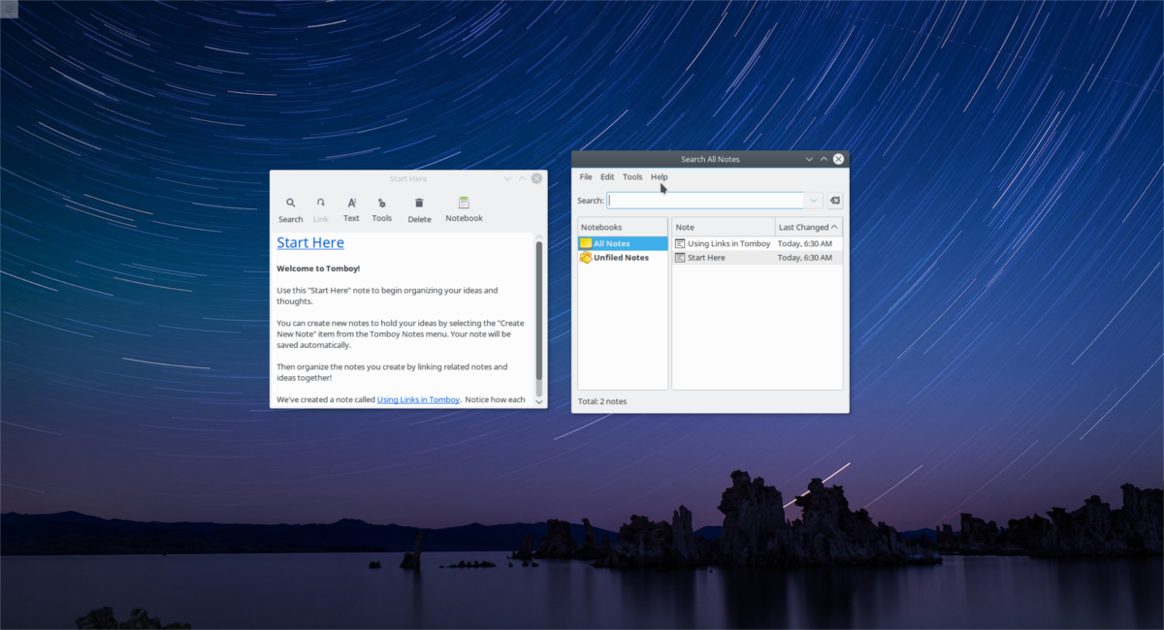Image resolution: width=1164 pixels, height=630 pixels.
Task: Open Tools menu in Search All Notes
Action: pyautogui.click(x=632, y=177)
